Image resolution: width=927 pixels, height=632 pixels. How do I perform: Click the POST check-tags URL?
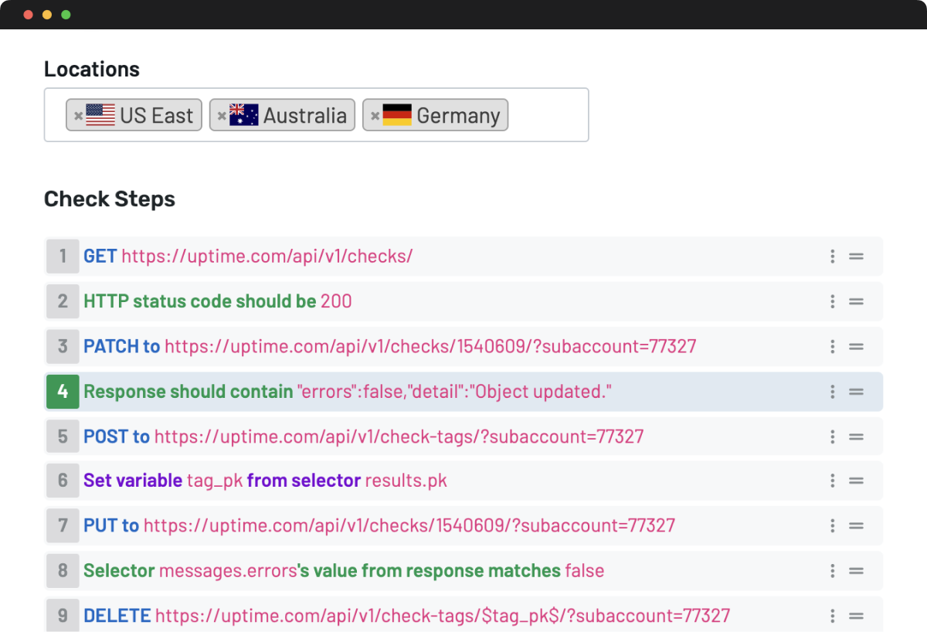coord(399,437)
